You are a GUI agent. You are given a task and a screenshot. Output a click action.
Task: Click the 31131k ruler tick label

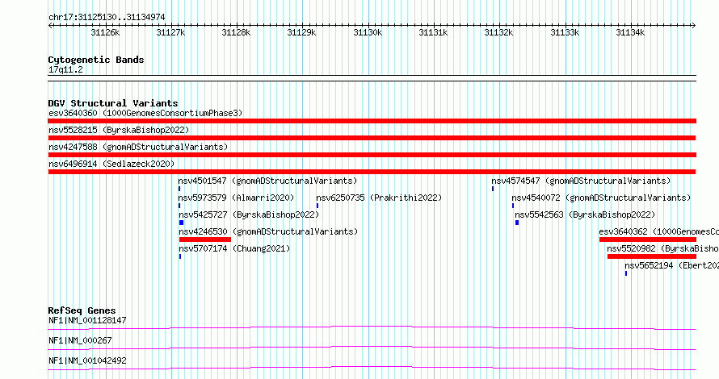point(433,33)
